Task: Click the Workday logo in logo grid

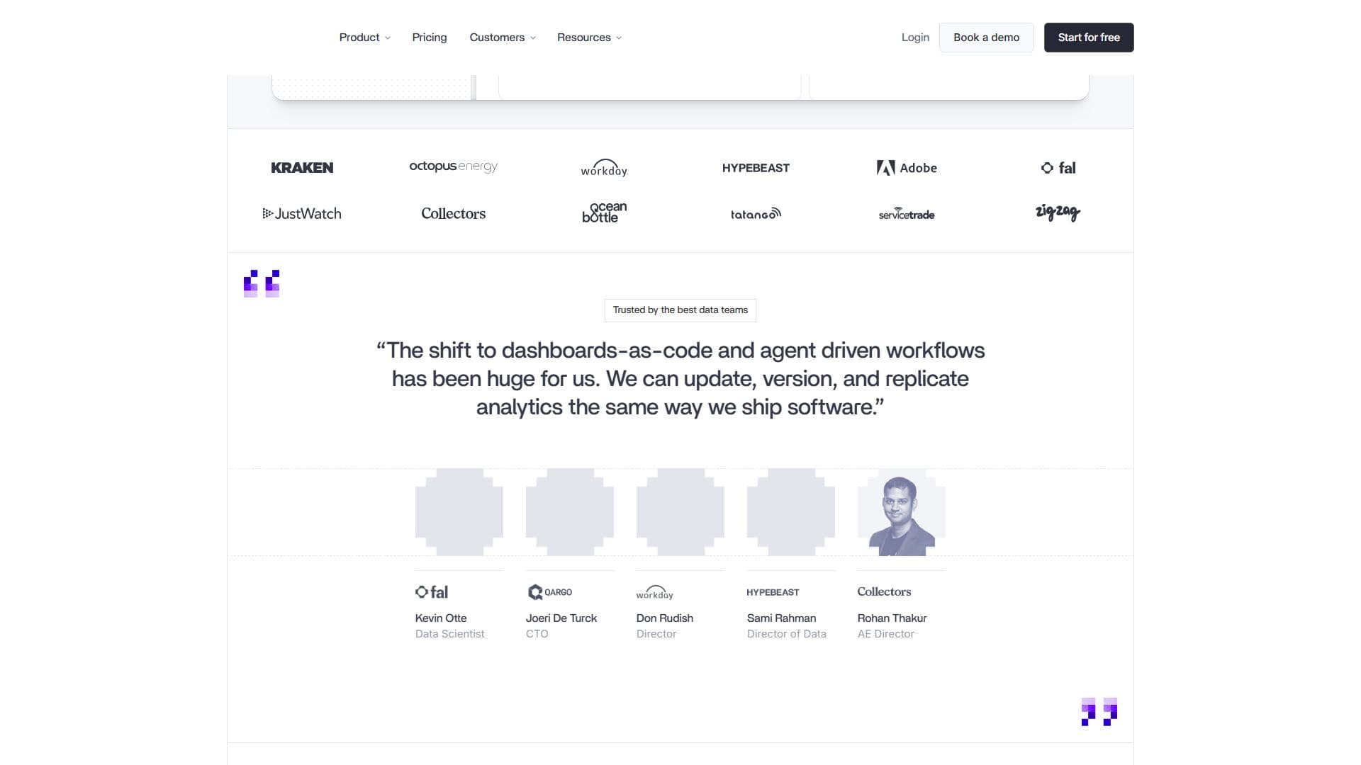Action: pyautogui.click(x=604, y=168)
